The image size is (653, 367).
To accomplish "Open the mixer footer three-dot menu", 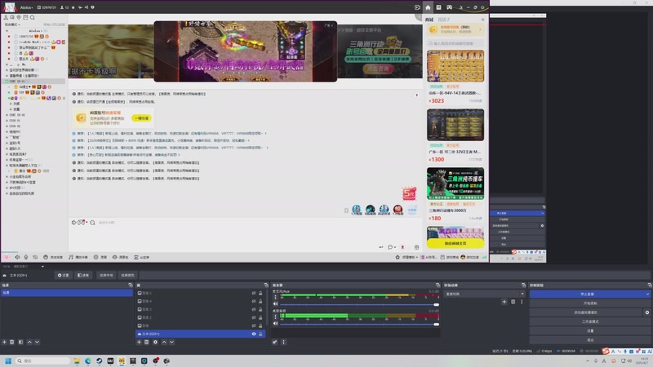I will 283,342.
